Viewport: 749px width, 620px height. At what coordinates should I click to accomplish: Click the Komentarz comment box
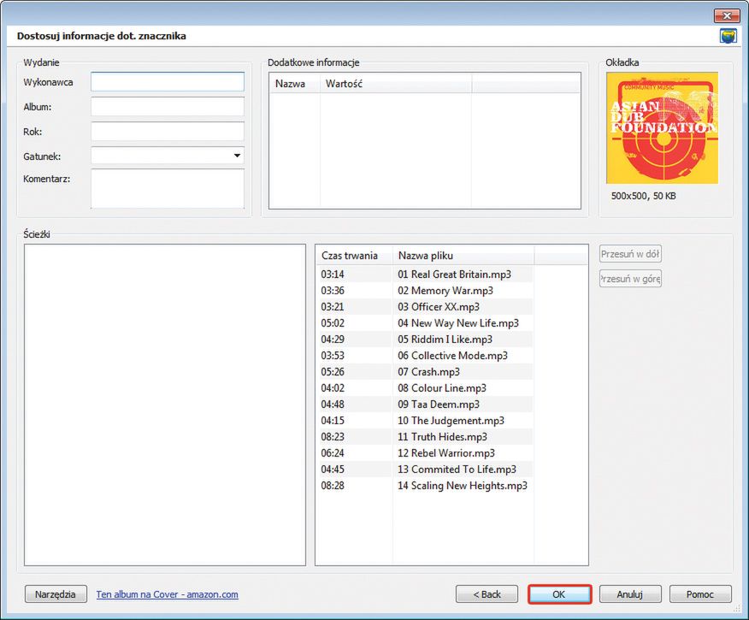[x=168, y=189]
